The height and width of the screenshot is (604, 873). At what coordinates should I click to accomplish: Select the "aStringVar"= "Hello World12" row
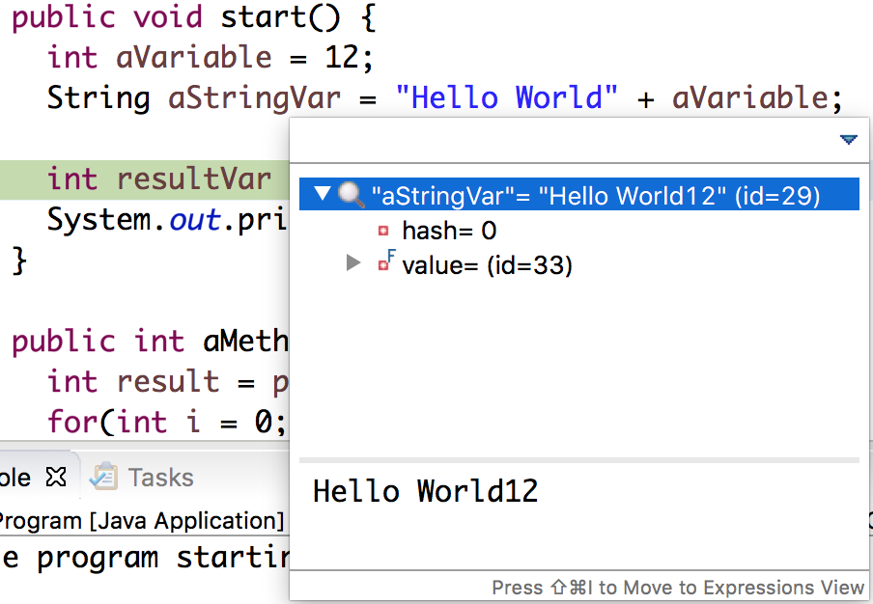595,196
